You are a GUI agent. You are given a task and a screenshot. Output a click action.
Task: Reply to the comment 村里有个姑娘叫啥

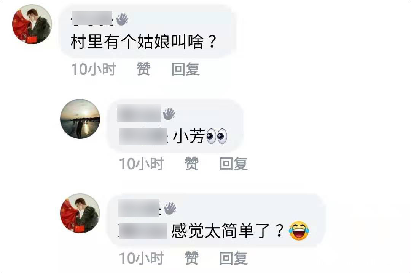pyautogui.click(x=186, y=69)
